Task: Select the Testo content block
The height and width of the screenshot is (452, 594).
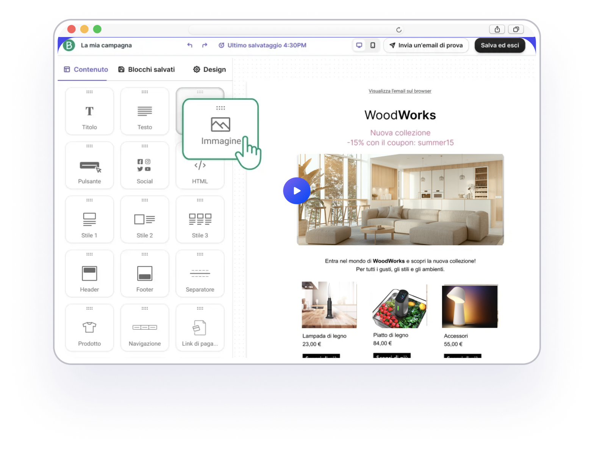Action: click(x=145, y=112)
